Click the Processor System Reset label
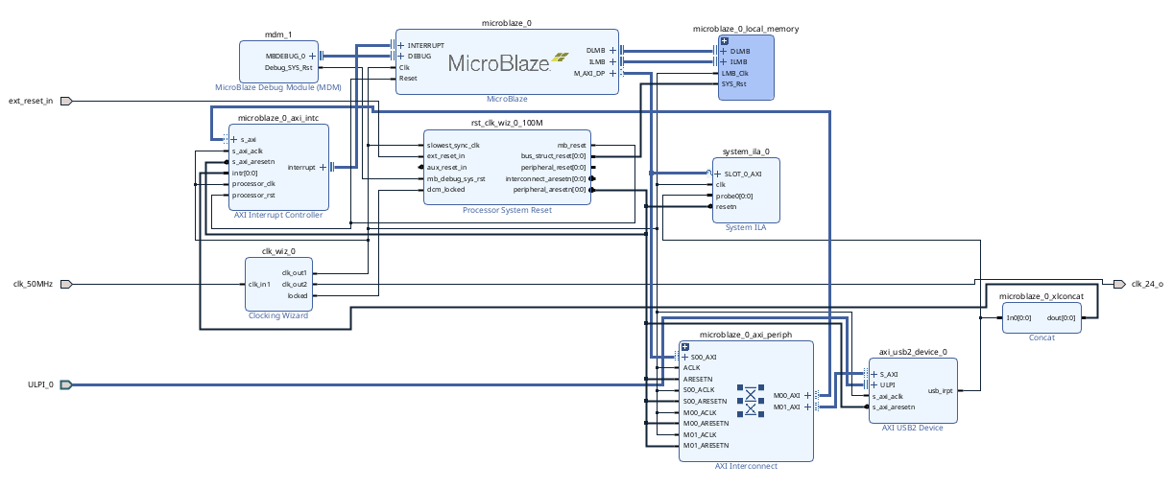This screenshot has height=488, width=1173. tap(507, 210)
